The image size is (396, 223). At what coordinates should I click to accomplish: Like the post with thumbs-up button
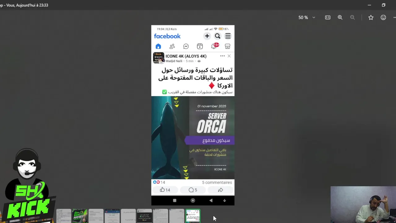click(165, 190)
